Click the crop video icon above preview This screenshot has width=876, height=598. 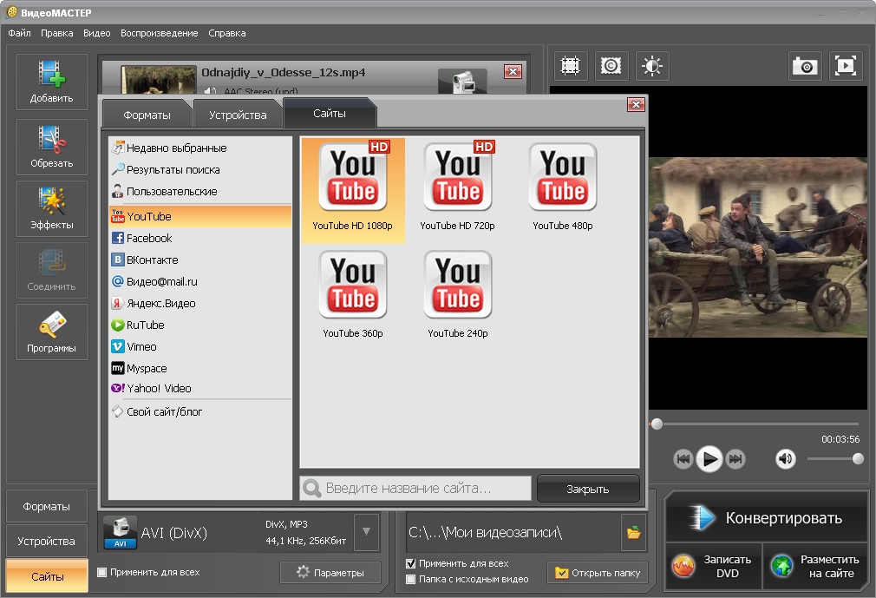click(570, 66)
